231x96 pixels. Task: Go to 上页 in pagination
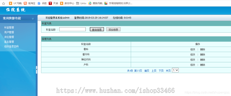tap(154, 71)
